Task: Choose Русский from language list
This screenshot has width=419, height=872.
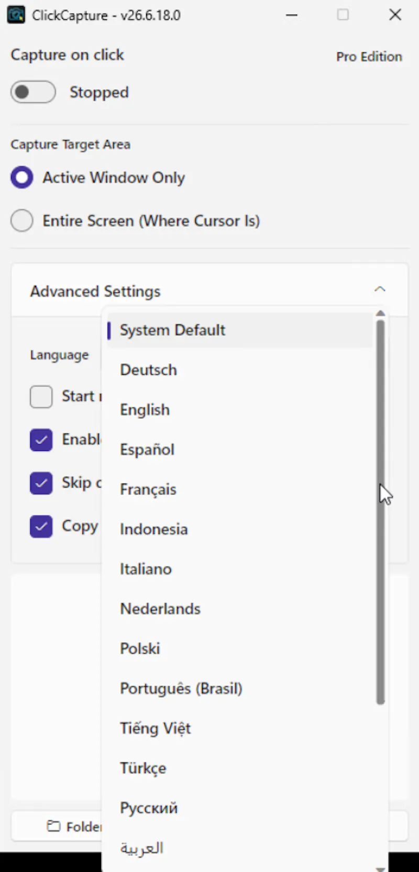Action: [240, 808]
